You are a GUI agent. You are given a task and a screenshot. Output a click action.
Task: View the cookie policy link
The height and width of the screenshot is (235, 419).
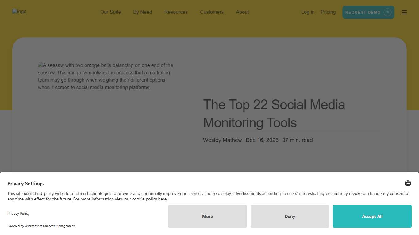(x=120, y=199)
